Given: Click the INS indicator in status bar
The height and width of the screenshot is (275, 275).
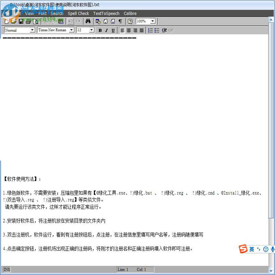Looking at the screenshot, I should (7, 269).
